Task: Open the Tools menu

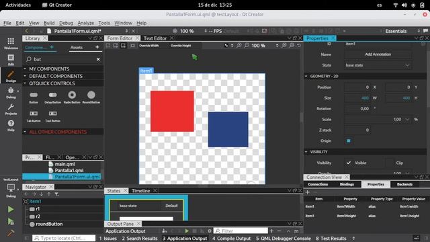Action: coord(104,23)
